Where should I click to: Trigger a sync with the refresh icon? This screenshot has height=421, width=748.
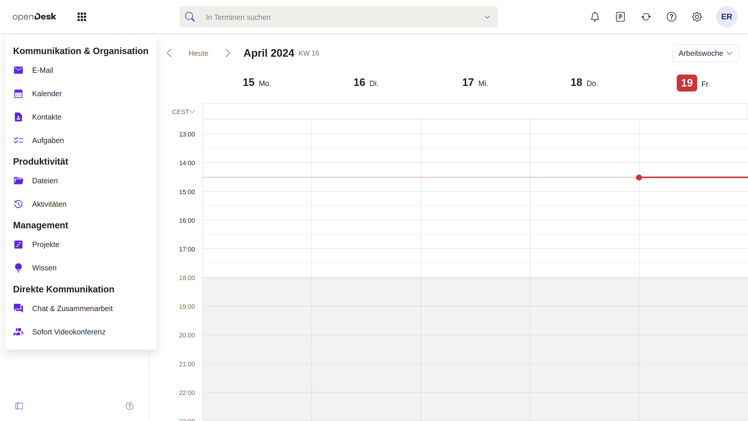(x=646, y=17)
